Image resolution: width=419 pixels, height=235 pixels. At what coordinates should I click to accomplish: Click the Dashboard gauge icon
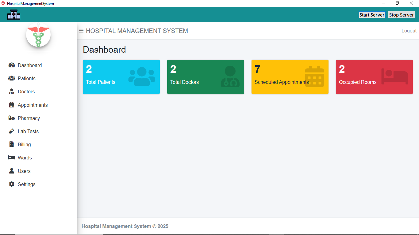(x=12, y=65)
